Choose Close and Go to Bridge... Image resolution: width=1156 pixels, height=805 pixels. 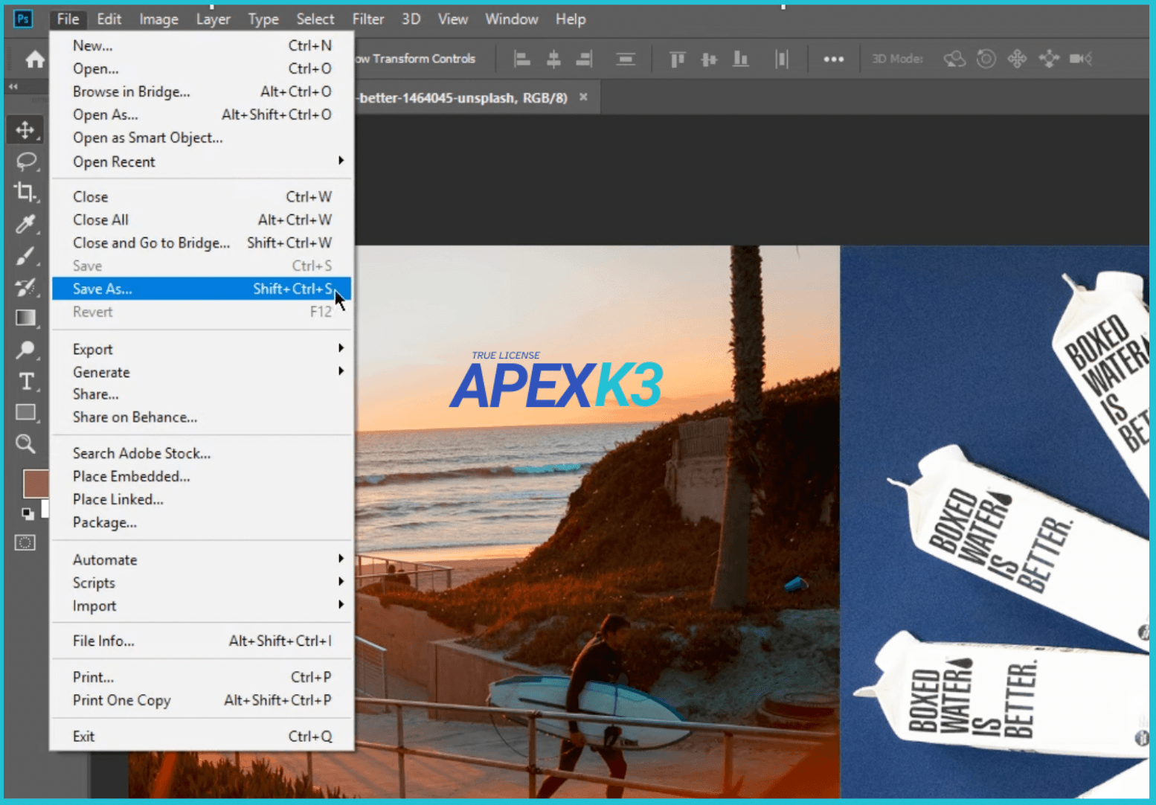(202, 243)
